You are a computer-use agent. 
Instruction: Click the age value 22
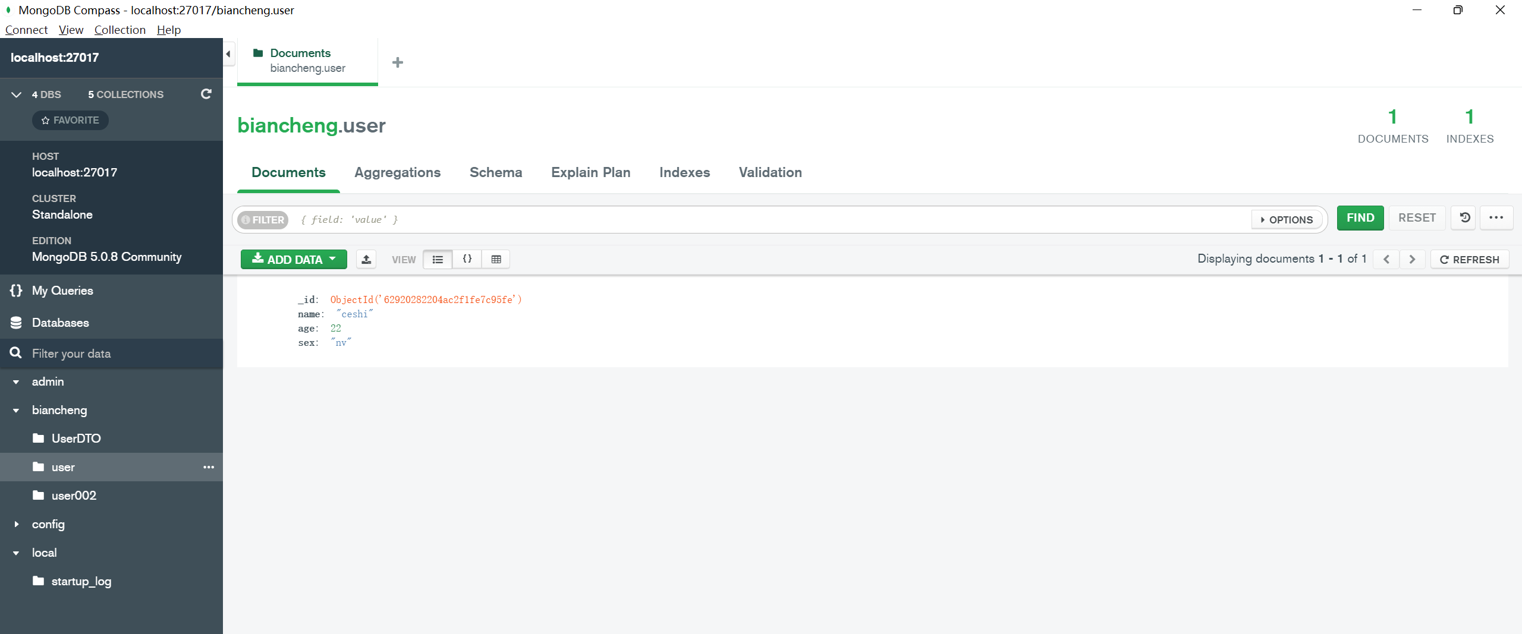coord(336,329)
